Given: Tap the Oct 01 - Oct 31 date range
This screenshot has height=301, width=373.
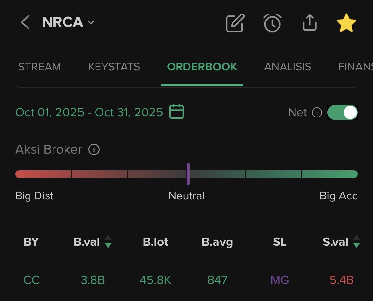Looking at the screenshot, I should 89,112.
